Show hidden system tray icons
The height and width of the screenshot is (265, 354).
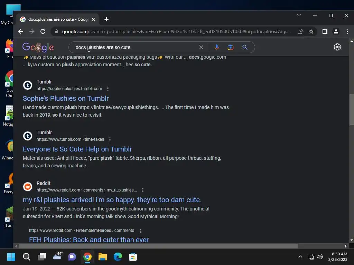pyautogui.click(x=300, y=257)
